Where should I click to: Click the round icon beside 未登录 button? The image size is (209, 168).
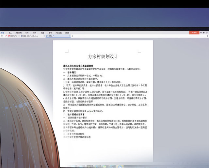[200, 33]
